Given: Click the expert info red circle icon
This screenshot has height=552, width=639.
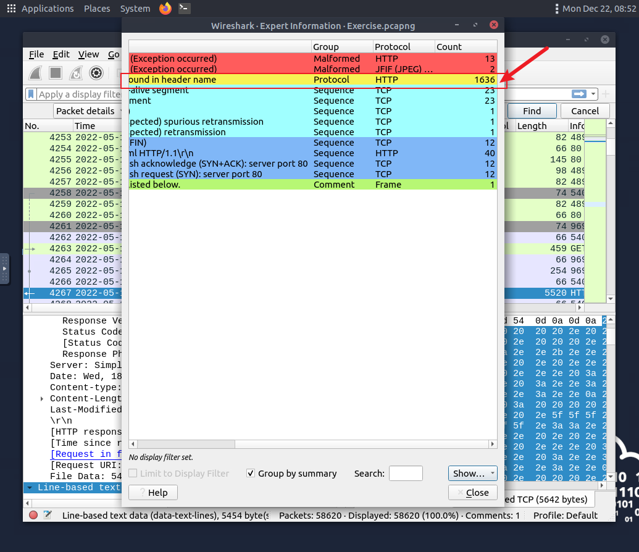Looking at the screenshot, I should pos(33,516).
